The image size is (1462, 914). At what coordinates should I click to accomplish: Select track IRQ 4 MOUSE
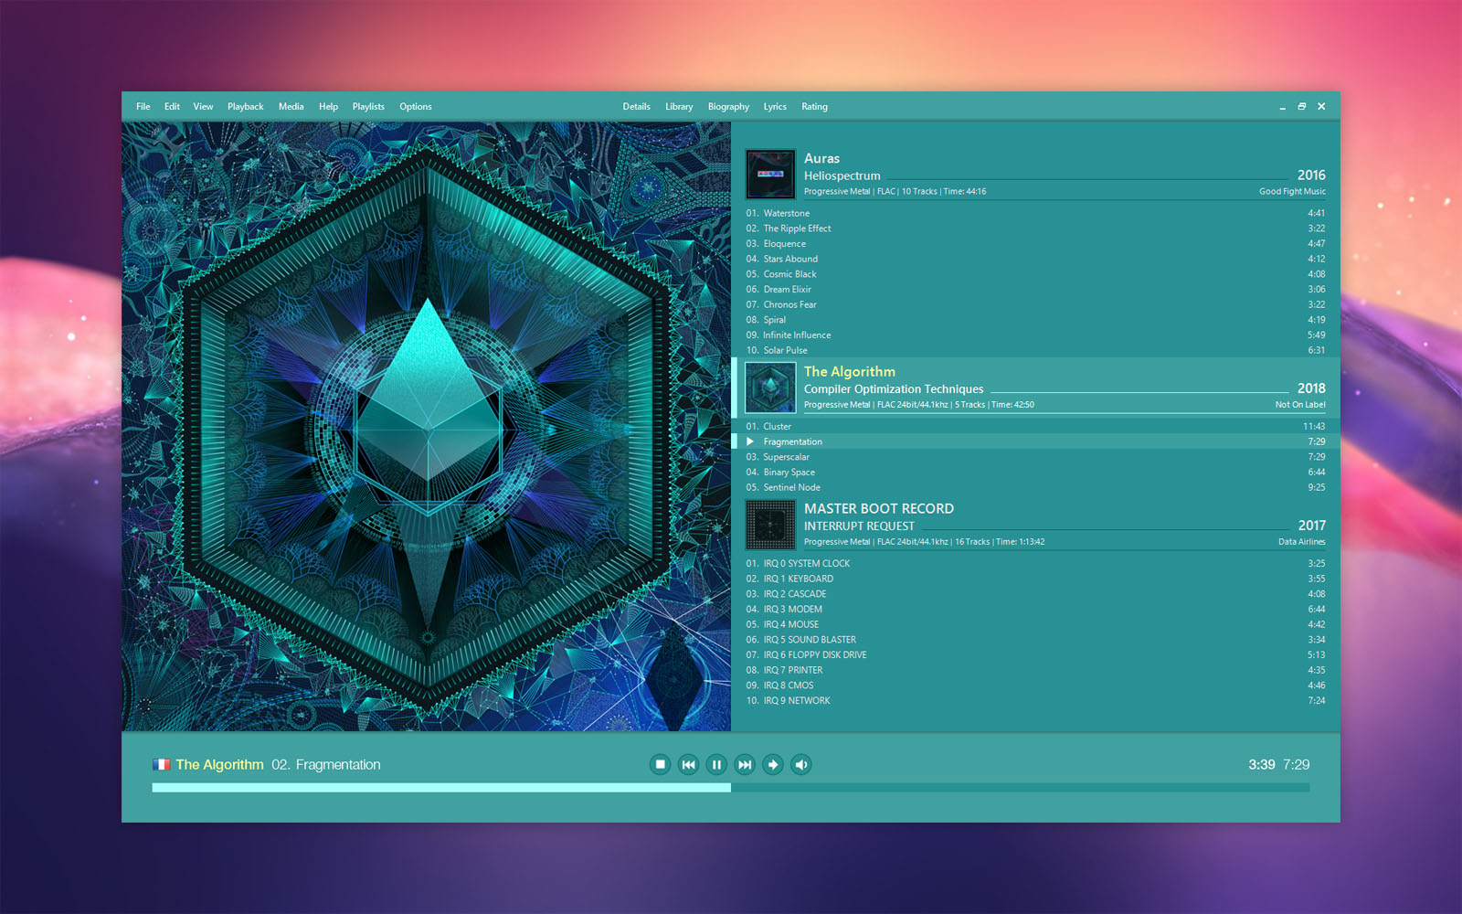(1035, 624)
